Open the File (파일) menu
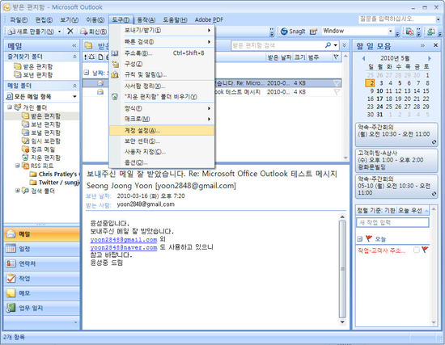The height and width of the screenshot is (345, 445). 19,20
